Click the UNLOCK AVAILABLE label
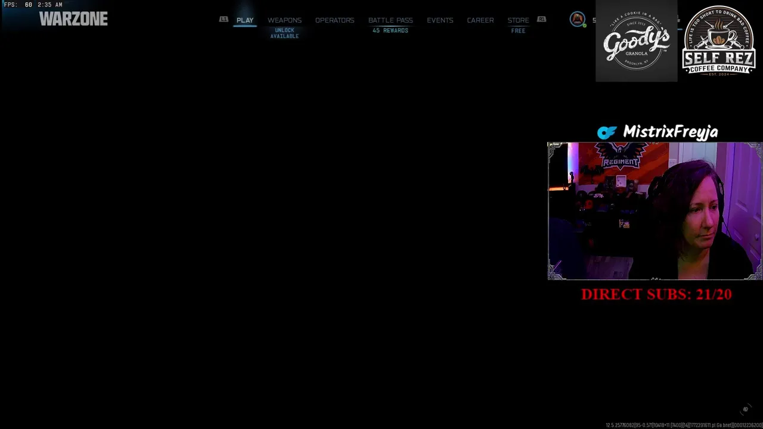Screen dimensions: 763x429 coord(284,33)
